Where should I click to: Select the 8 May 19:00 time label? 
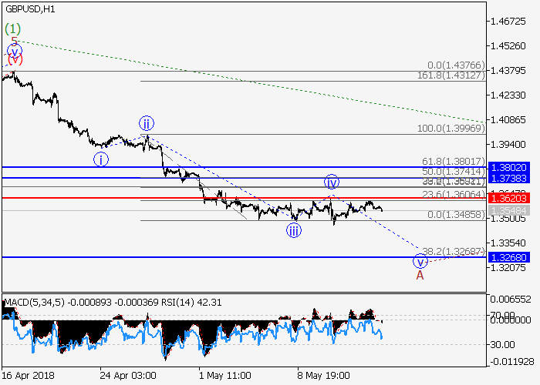pos(322,375)
